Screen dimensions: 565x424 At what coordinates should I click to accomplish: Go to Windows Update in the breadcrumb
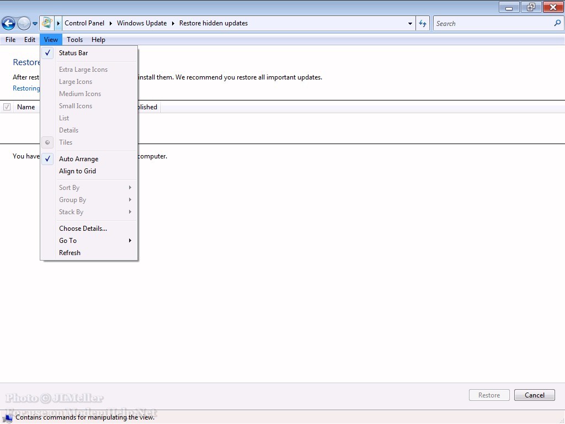(142, 23)
